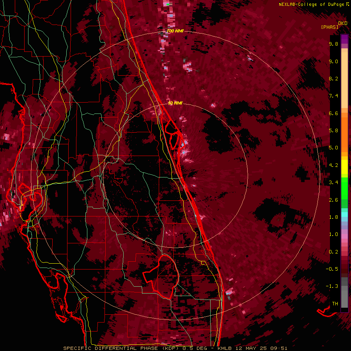The image size is (351, 351).
Task: Click the TH threshold label on the scale
Action: point(335,304)
